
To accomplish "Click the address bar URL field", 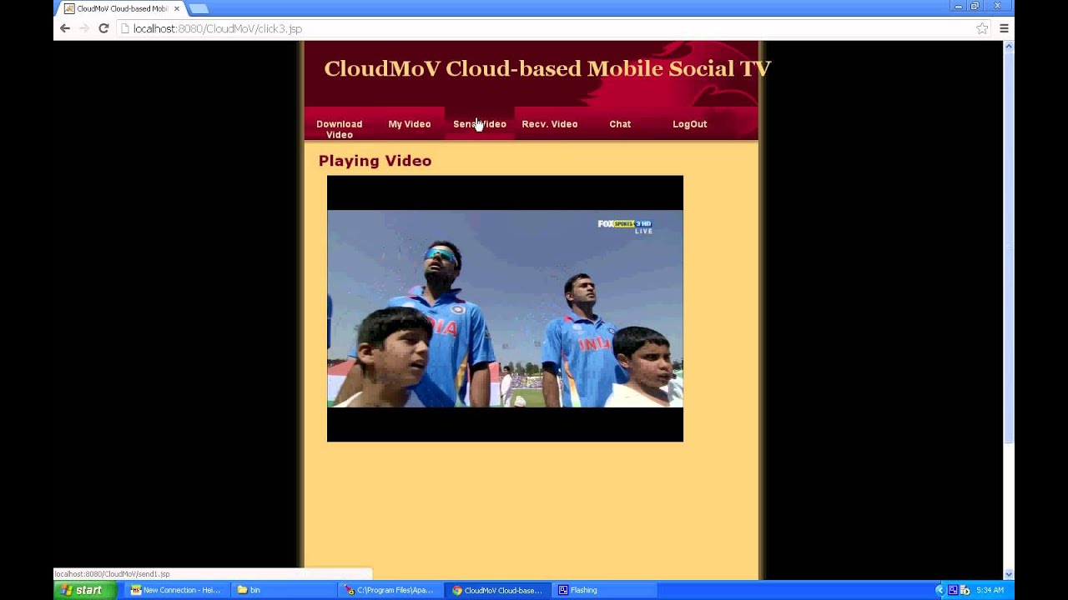I will [551, 28].
